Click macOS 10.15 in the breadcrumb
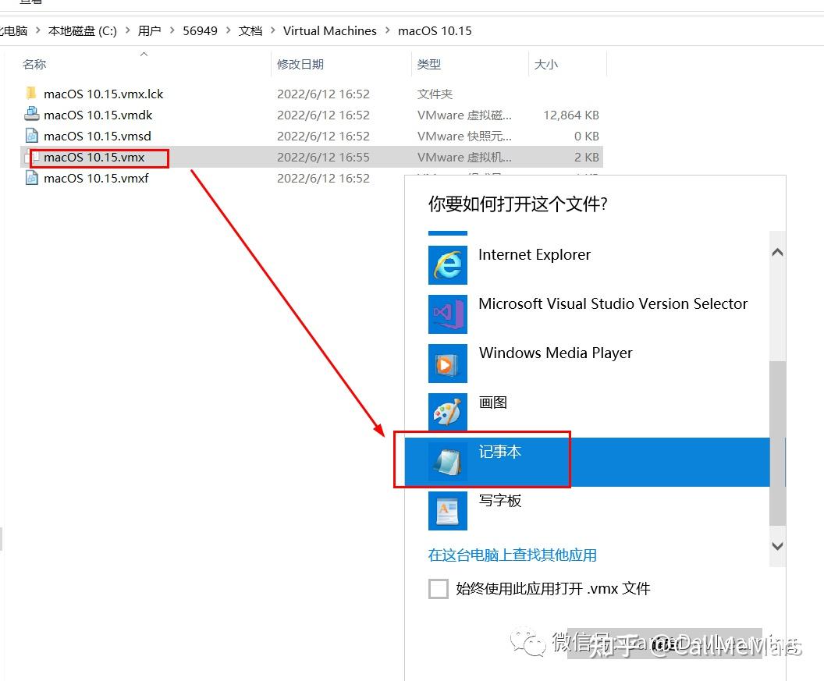This screenshot has width=824, height=681. (x=435, y=30)
